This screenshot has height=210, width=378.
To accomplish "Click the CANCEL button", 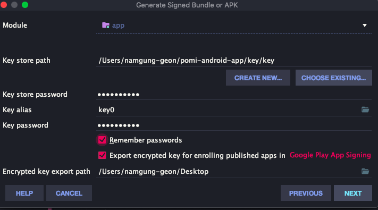I will pyautogui.click(x=69, y=193).
